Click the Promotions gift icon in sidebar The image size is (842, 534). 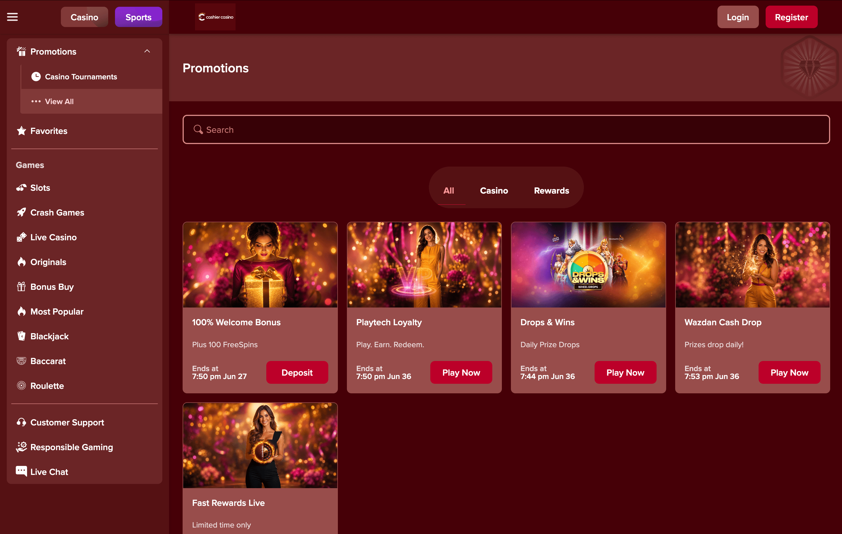point(21,51)
